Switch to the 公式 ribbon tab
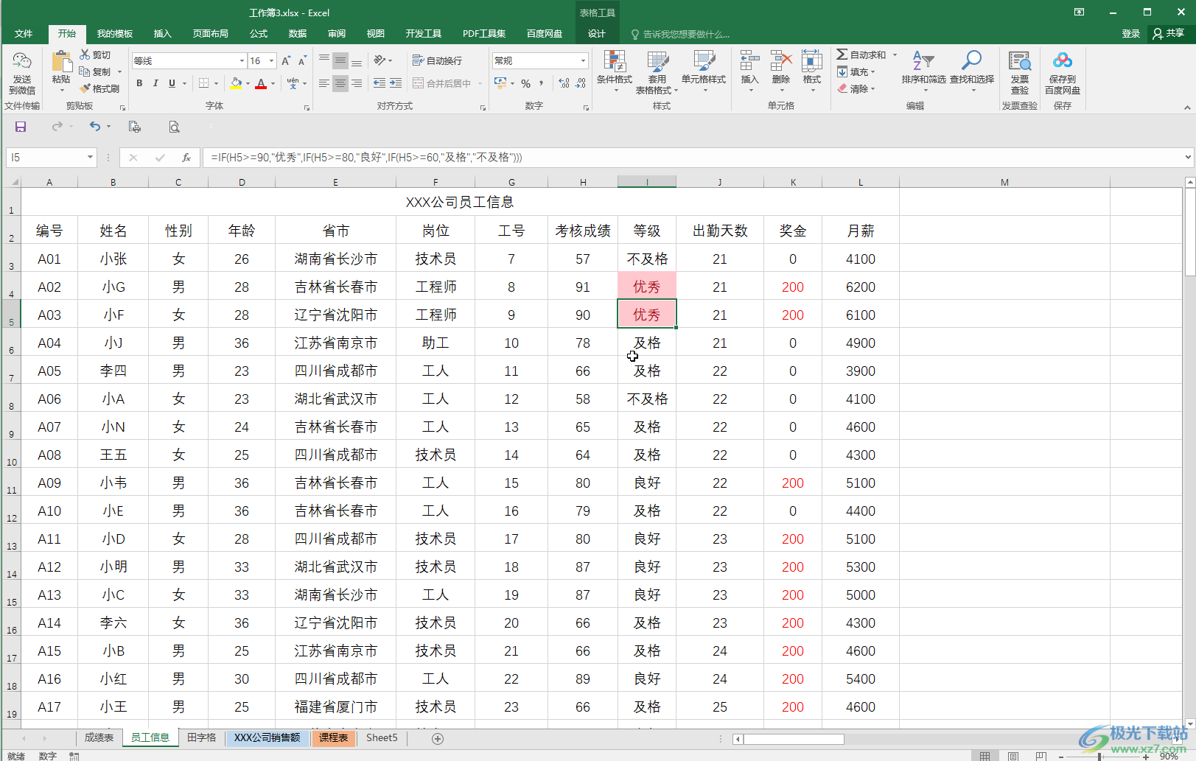Screen dimensions: 1196x761 coord(259,34)
